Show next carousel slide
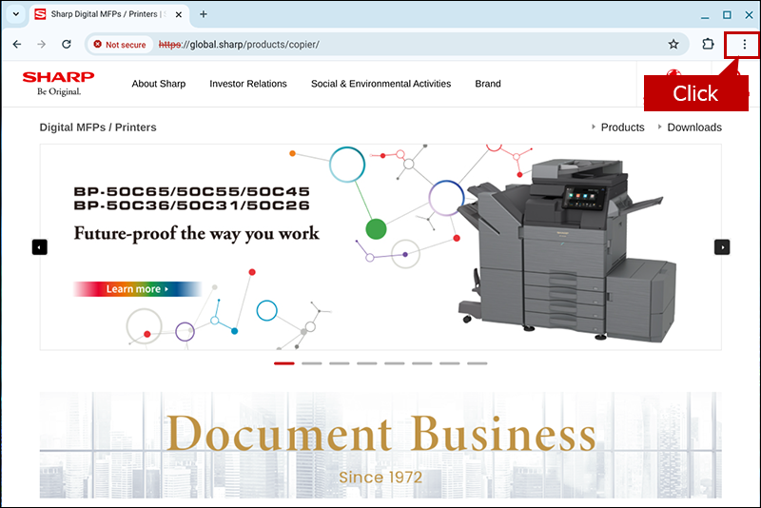 [x=722, y=247]
